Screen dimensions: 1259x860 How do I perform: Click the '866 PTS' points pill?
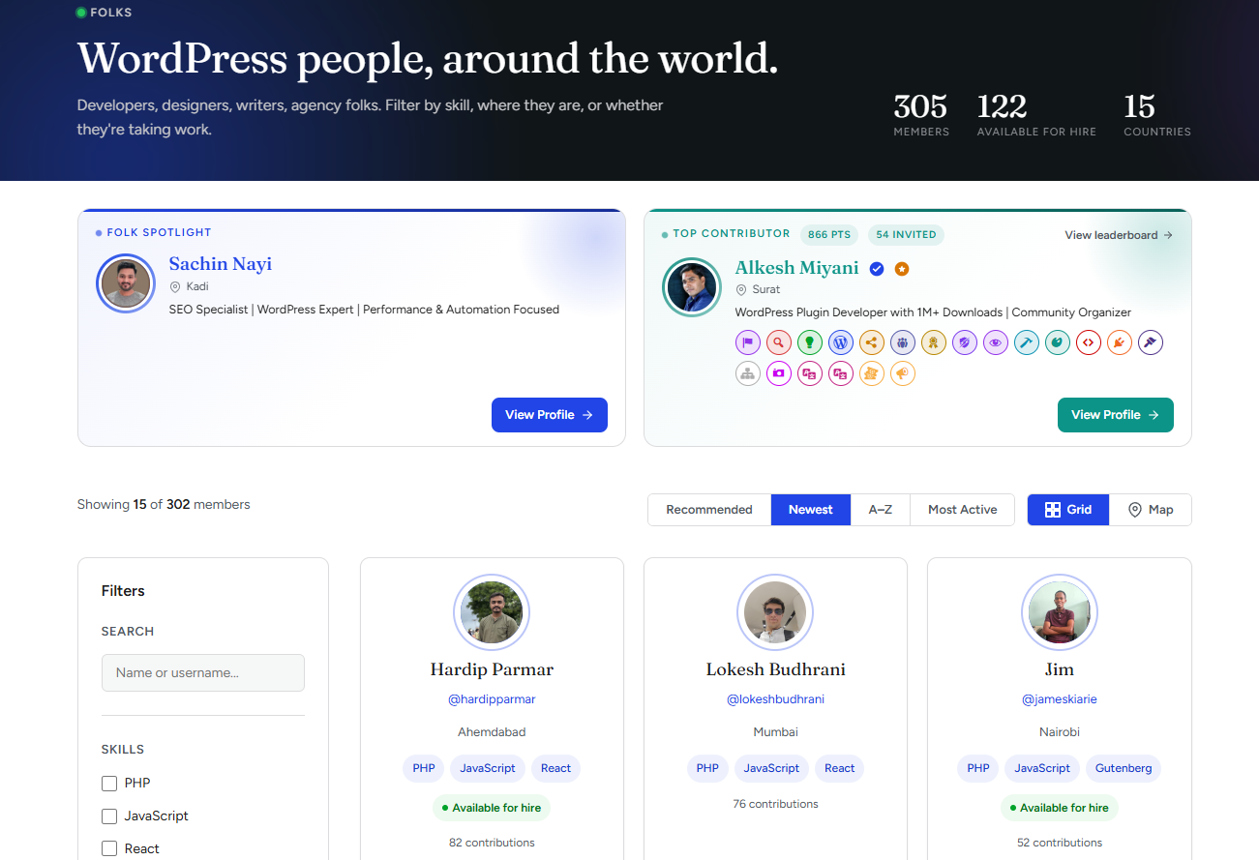(829, 234)
